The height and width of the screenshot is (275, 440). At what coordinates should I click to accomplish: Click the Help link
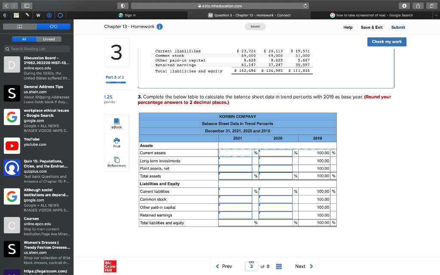(x=348, y=27)
